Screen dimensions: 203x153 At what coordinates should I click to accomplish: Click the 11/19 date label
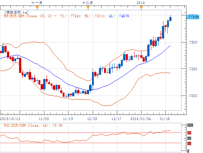pyautogui.click(x=68, y=119)
